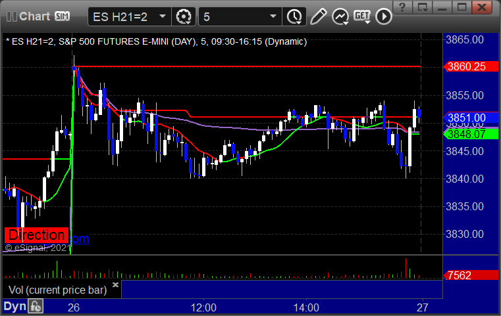Image resolution: width=501 pixels, height=316 pixels.
Task: Expand the interval 5 dropdown arrow
Action: pyautogui.click(x=273, y=16)
